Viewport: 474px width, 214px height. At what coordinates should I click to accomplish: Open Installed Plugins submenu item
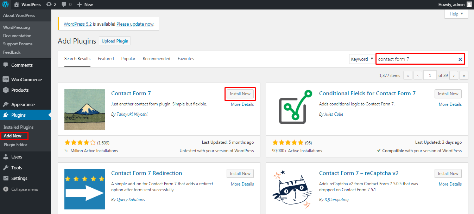[19, 127]
